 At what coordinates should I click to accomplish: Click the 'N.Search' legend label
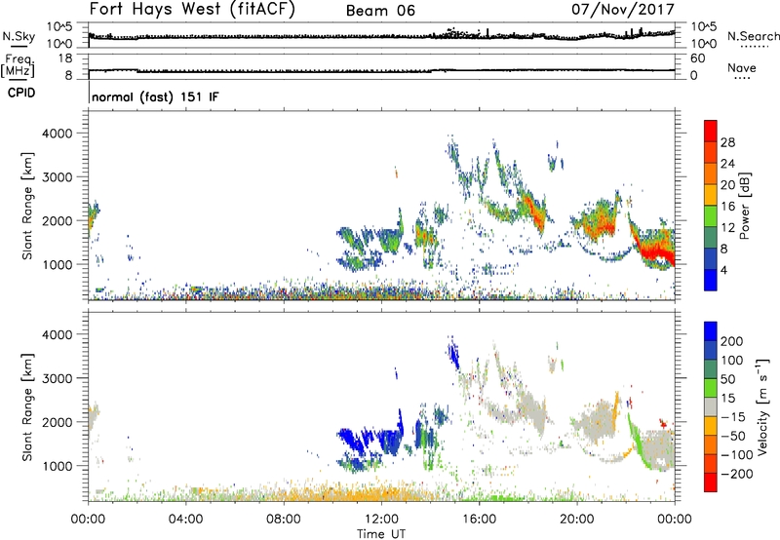click(753, 36)
